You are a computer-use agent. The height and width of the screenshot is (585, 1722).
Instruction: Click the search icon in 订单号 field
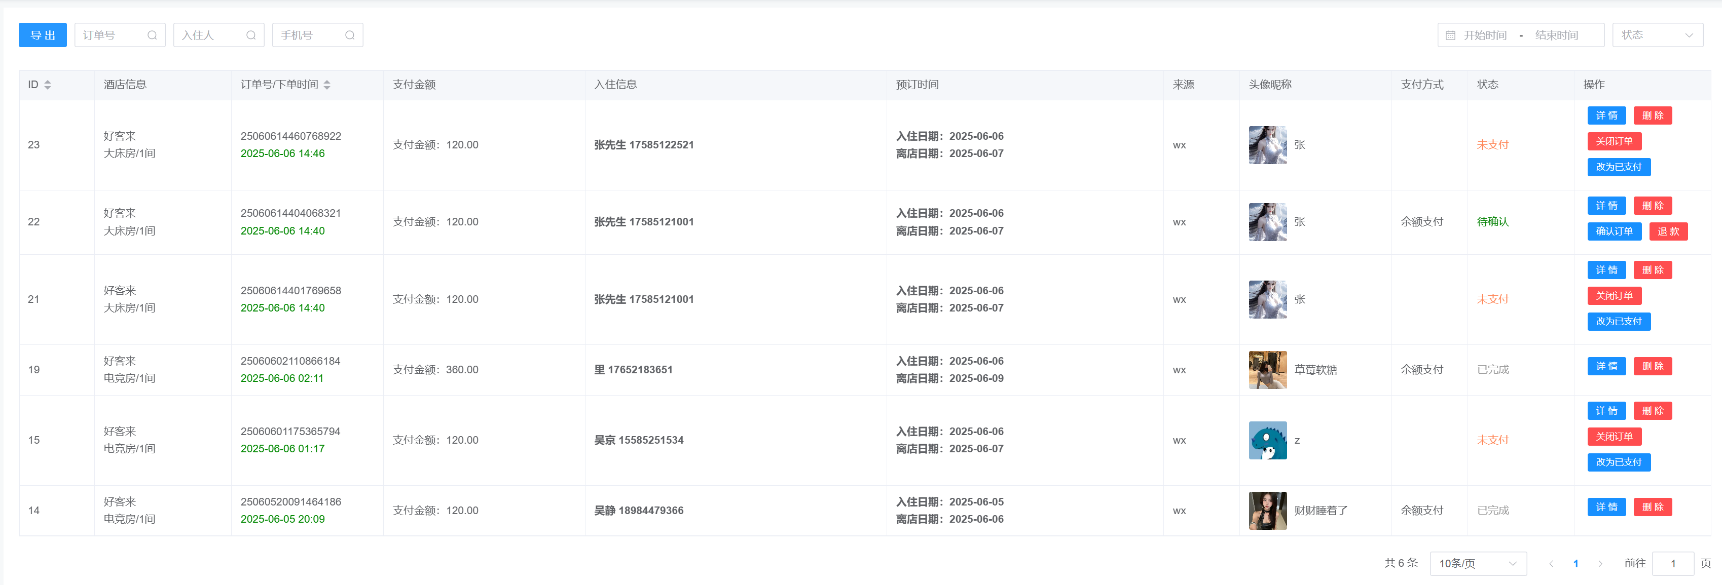[152, 35]
